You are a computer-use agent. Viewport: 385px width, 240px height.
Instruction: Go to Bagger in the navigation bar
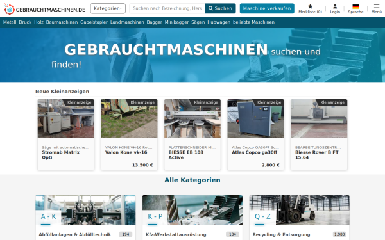pos(154,22)
